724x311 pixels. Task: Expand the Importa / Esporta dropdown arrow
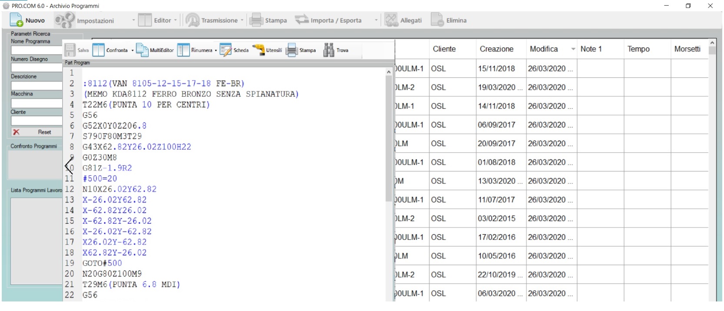point(376,20)
